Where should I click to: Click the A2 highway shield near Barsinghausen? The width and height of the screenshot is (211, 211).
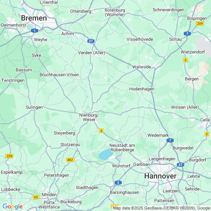118,183
